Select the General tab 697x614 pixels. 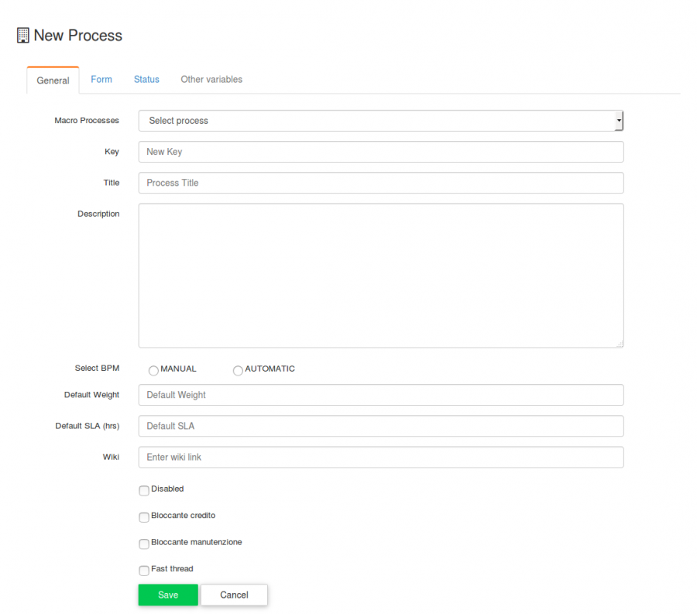[x=53, y=80]
